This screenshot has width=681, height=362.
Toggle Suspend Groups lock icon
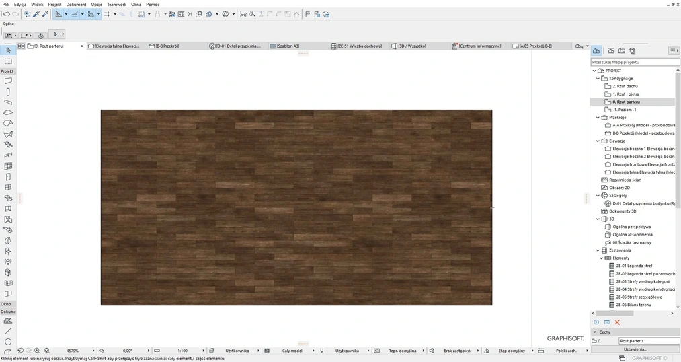[x=157, y=14]
